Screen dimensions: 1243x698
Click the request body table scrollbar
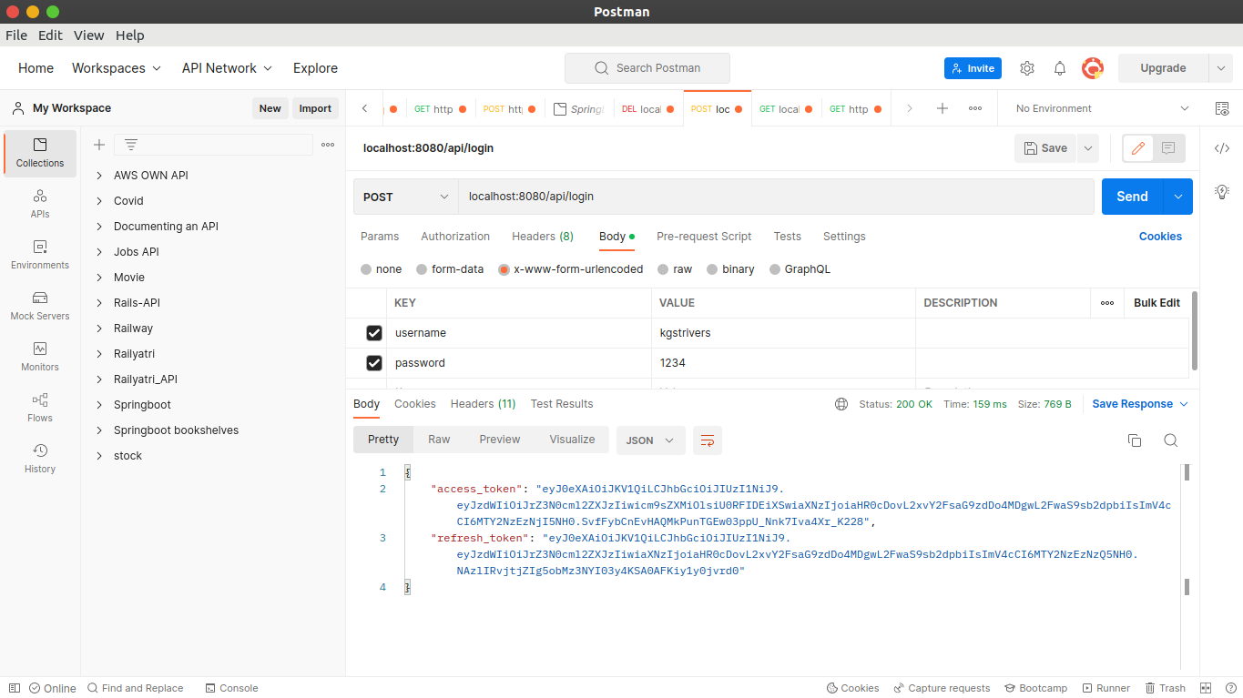coord(1195,330)
